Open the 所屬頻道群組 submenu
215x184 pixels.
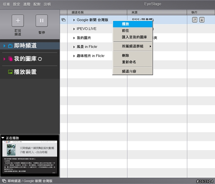133,46
